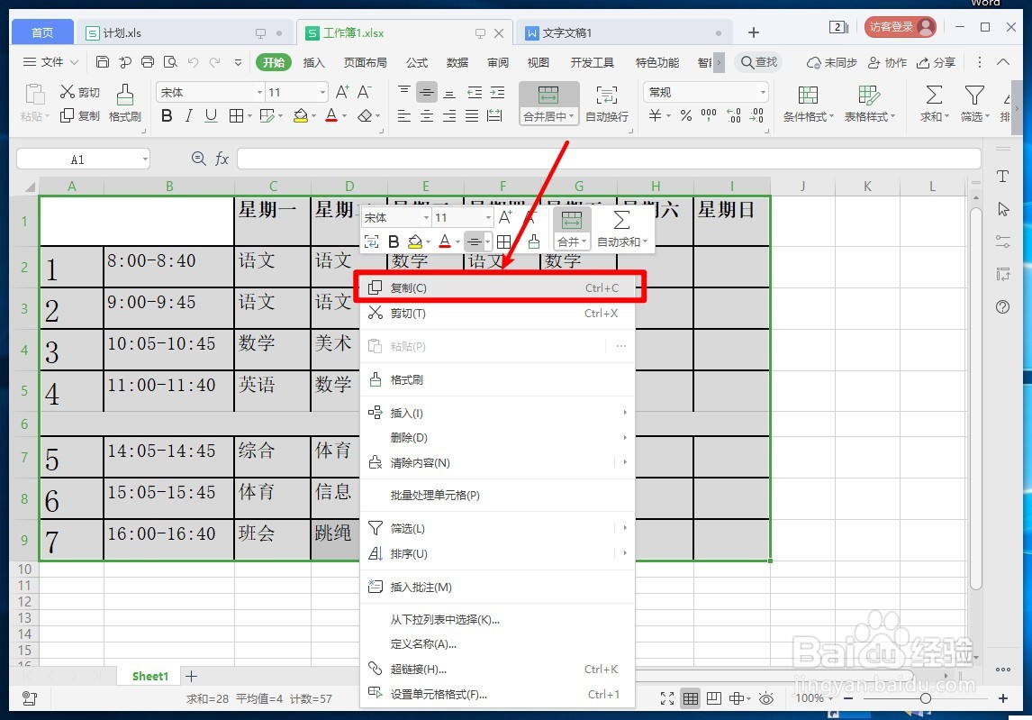Click the 访客登录 login button
Viewport: 1032px width, 720px height.
[x=900, y=26]
